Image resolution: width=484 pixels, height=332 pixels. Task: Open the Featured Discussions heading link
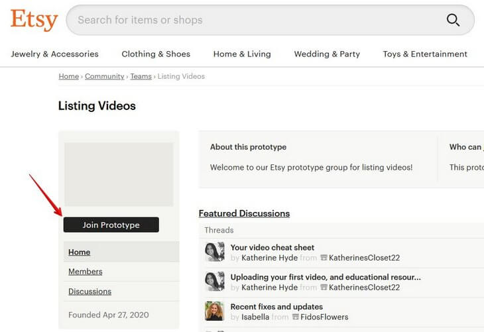pos(244,213)
